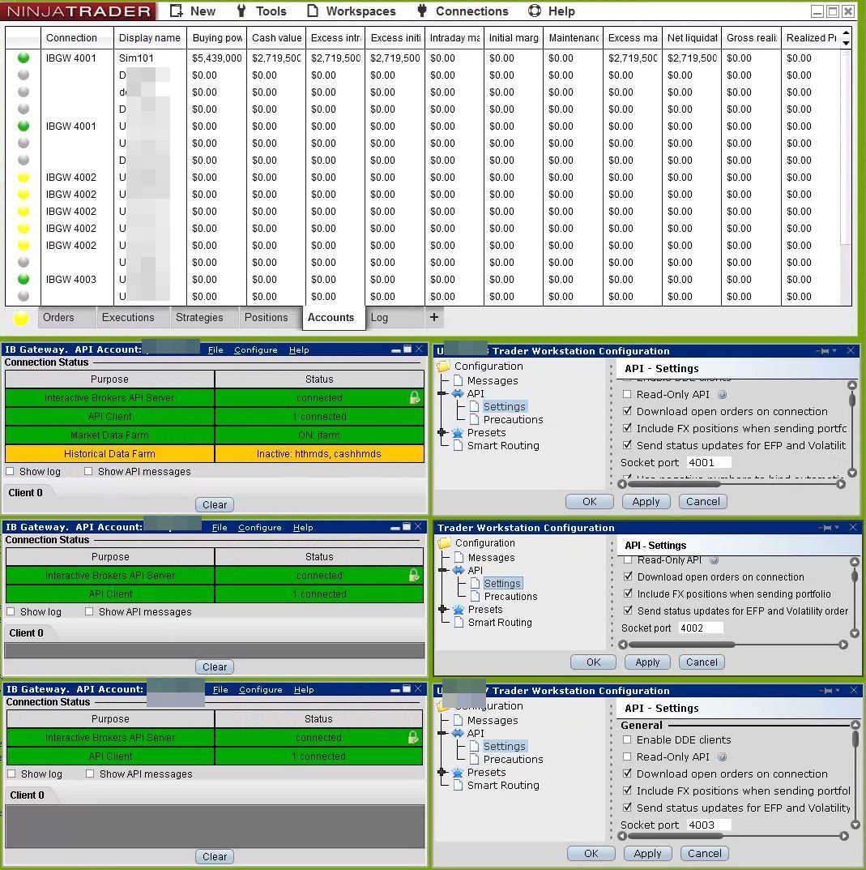Collapse API node in port 4002 configuration tree

point(443,570)
